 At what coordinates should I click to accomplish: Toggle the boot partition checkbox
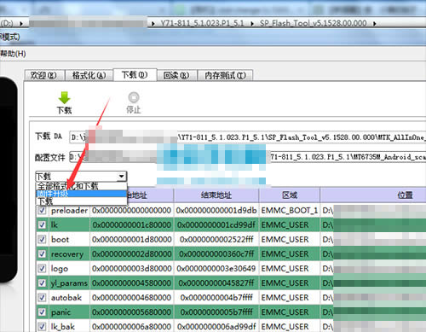[42, 239]
